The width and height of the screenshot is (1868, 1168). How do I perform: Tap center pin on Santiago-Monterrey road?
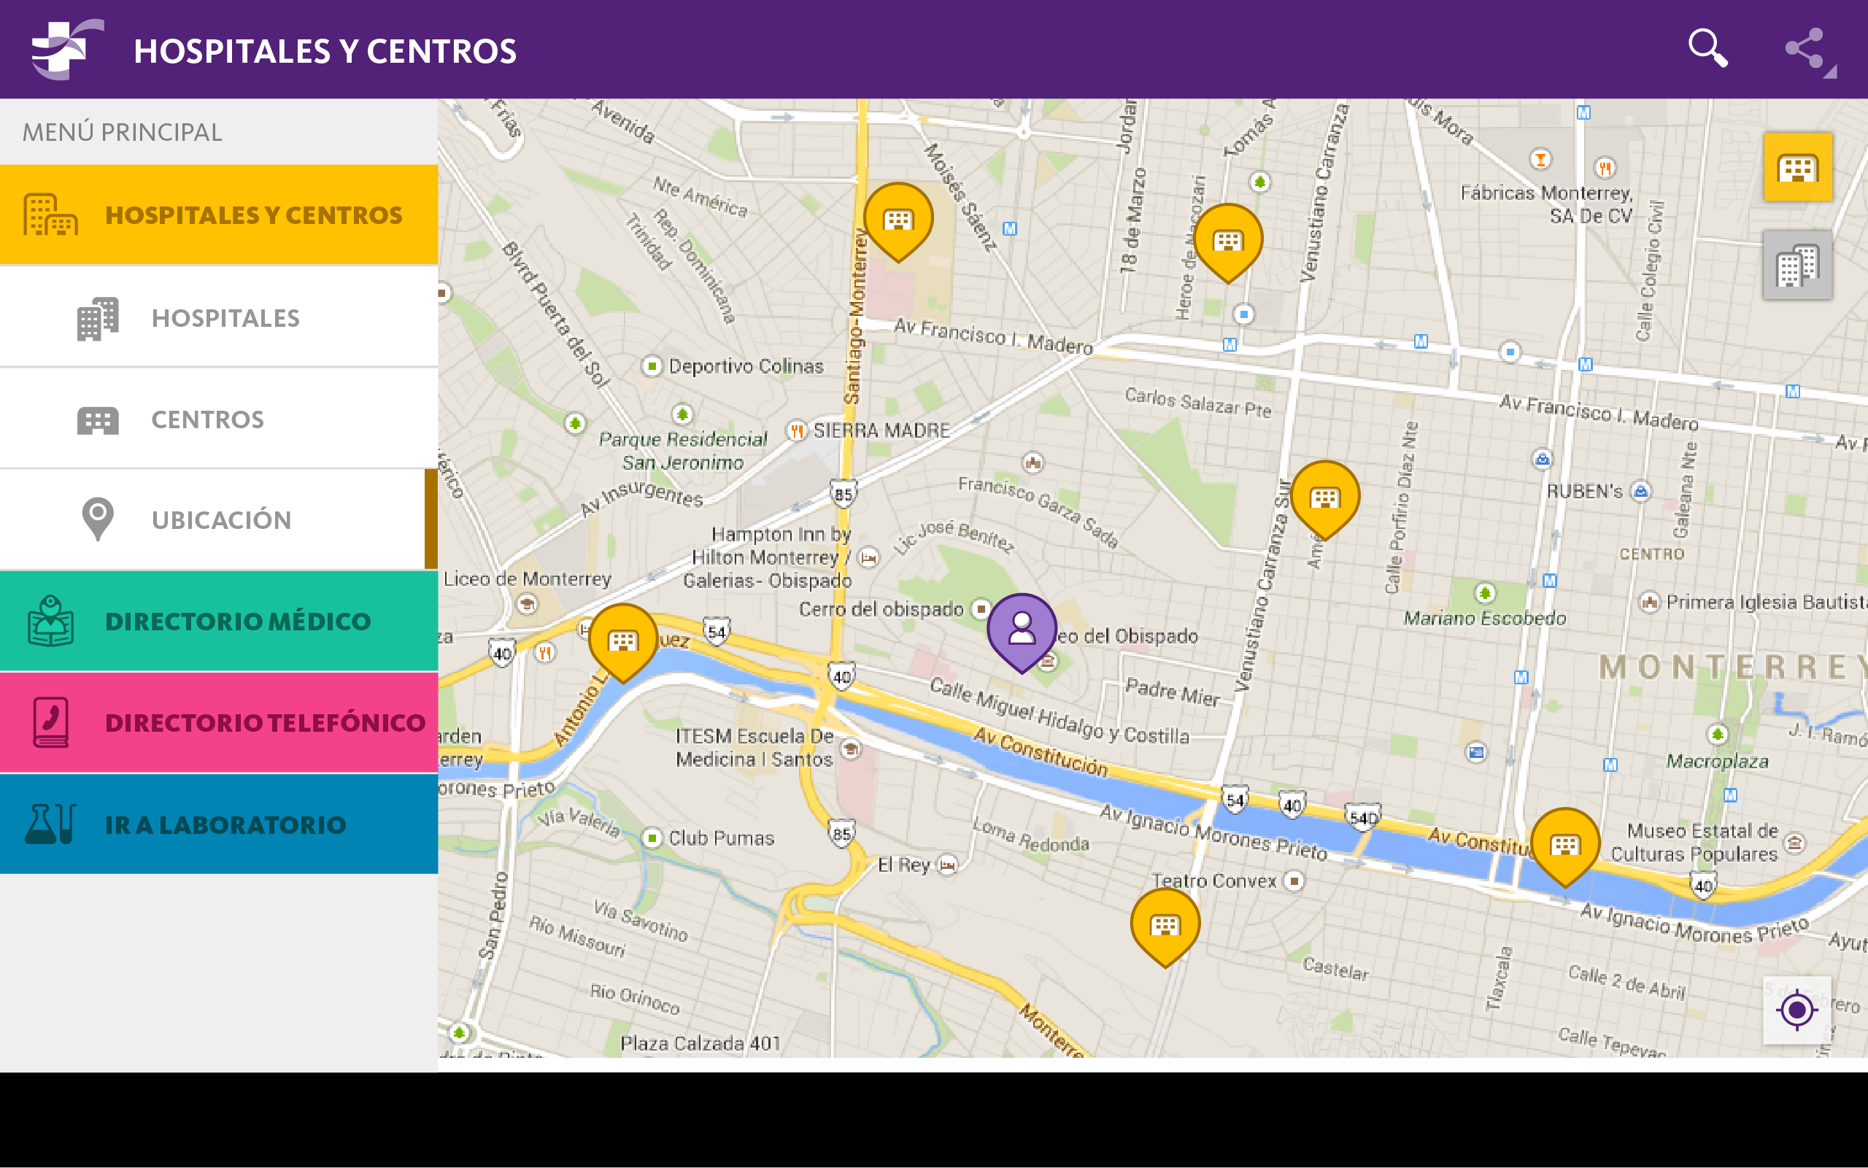pos(898,219)
